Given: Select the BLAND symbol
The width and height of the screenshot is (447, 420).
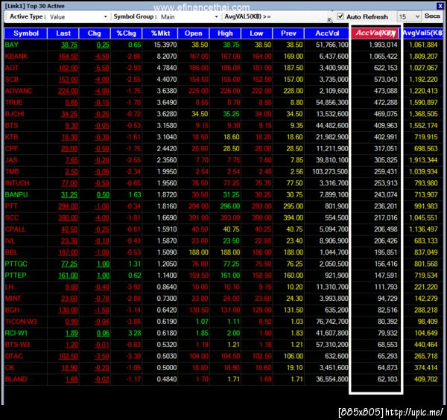Looking at the screenshot, I should (x=16, y=379).
